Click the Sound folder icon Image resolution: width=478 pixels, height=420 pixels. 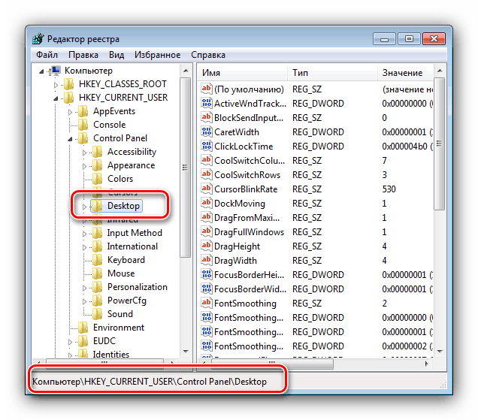(97, 314)
